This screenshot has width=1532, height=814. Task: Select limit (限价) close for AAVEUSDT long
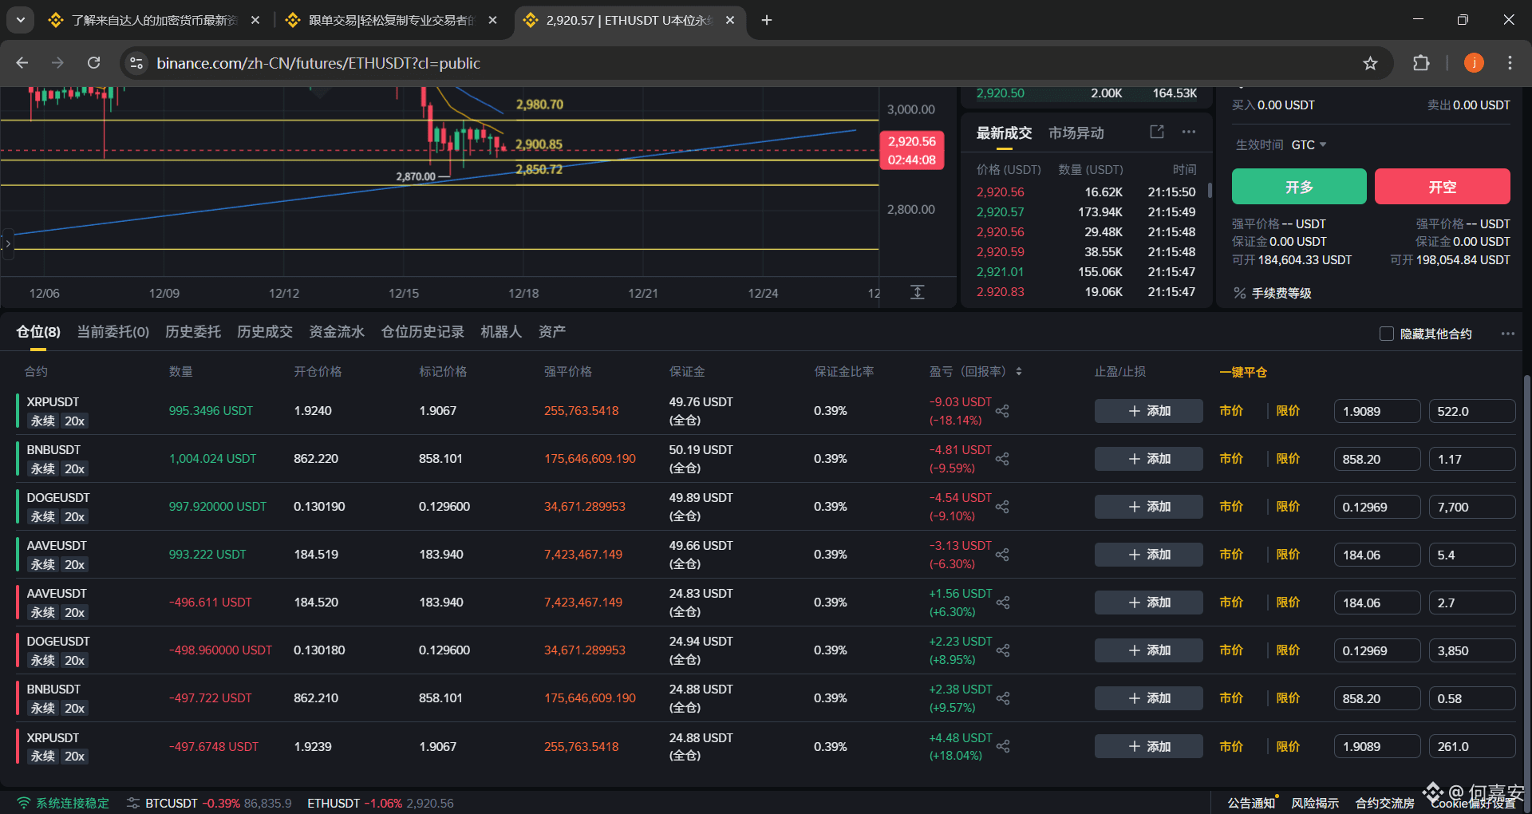pyautogui.click(x=1289, y=555)
